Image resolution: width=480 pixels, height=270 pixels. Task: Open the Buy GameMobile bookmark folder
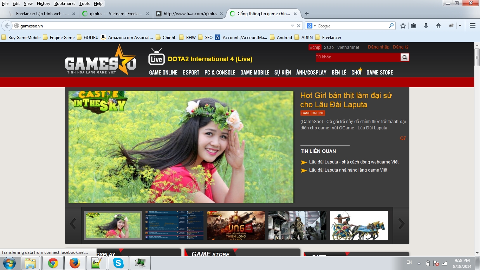[x=21, y=37]
